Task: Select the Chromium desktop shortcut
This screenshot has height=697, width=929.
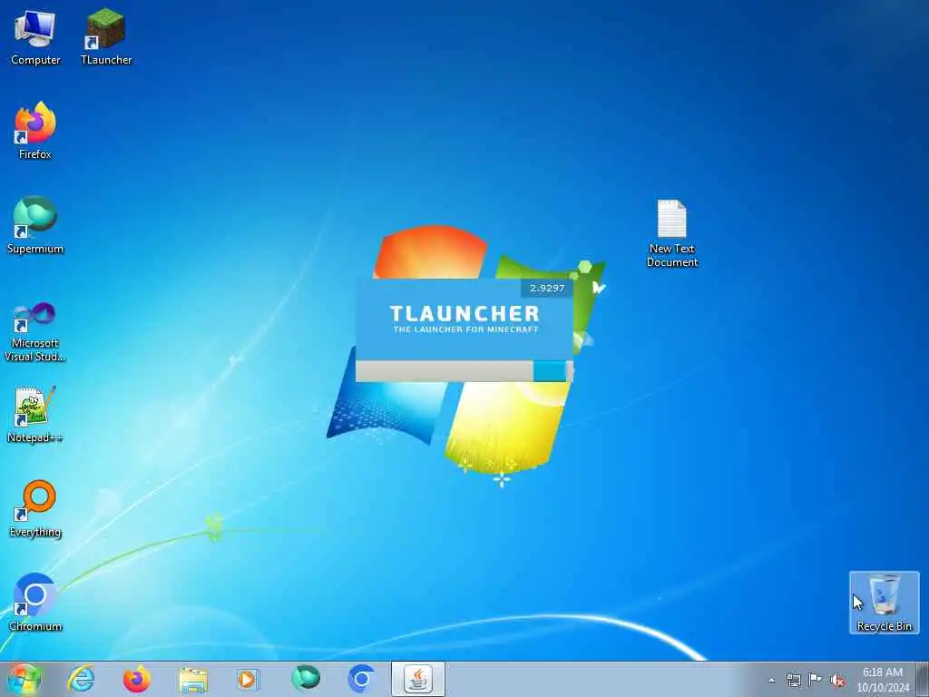Action: tap(35, 603)
